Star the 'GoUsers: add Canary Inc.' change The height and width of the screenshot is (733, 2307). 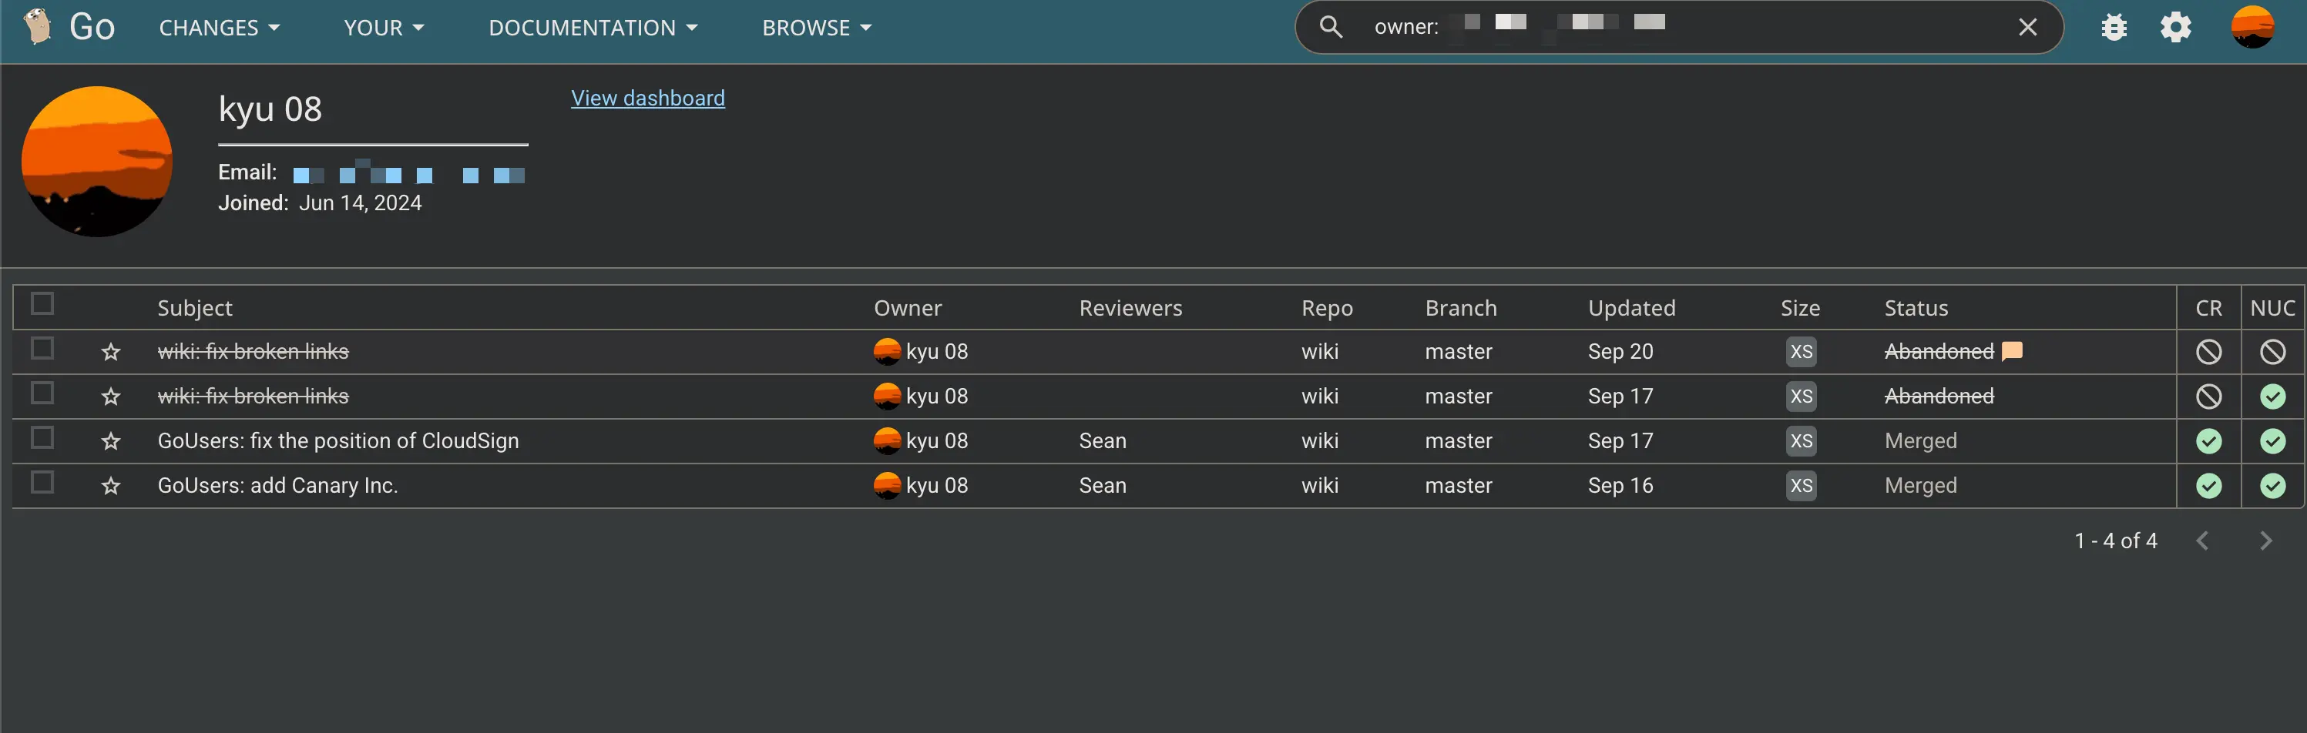(110, 486)
